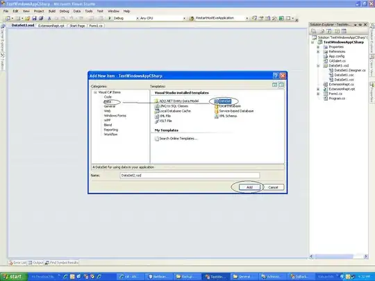
Task: Switch to Backup taskbar button
Action: click(187, 277)
